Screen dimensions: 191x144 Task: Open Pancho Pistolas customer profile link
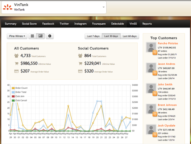[168, 43]
